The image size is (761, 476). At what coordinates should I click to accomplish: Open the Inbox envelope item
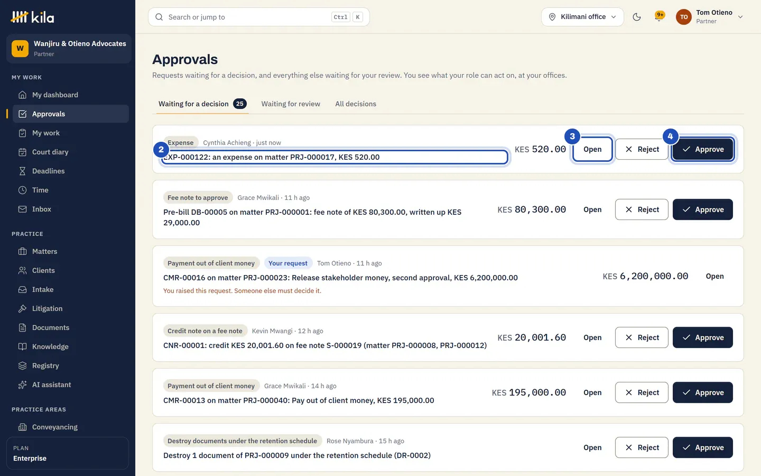pos(71,209)
